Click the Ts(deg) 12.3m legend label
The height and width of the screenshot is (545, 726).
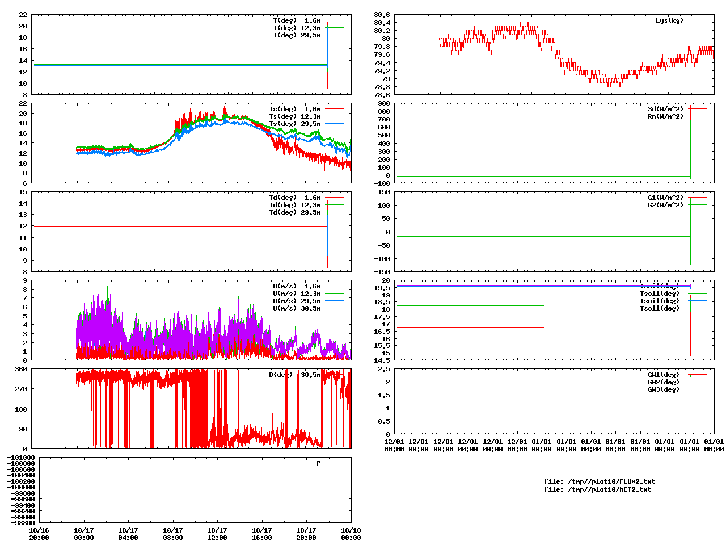294,116
